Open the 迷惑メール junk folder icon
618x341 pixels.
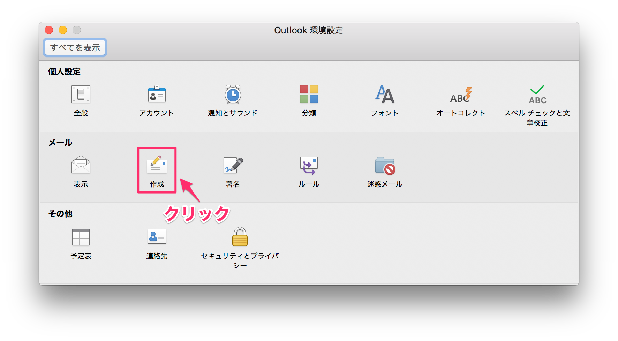385,166
